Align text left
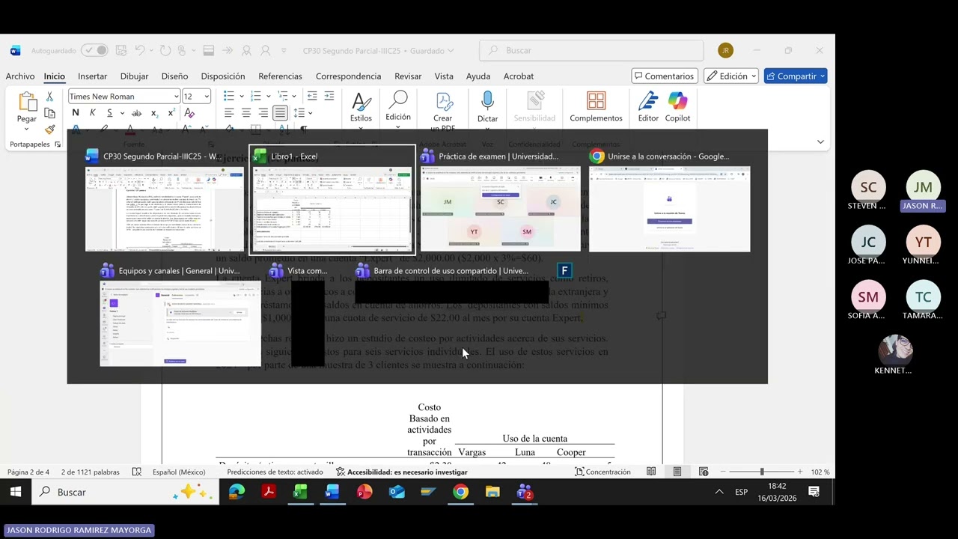This screenshot has width=958, height=539. pyautogui.click(x=229, y=113)
